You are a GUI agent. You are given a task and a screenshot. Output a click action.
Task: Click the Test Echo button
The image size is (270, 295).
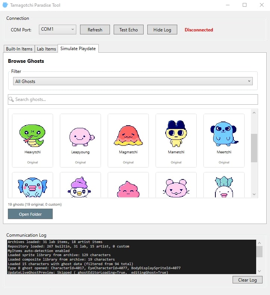pos(129,30)
